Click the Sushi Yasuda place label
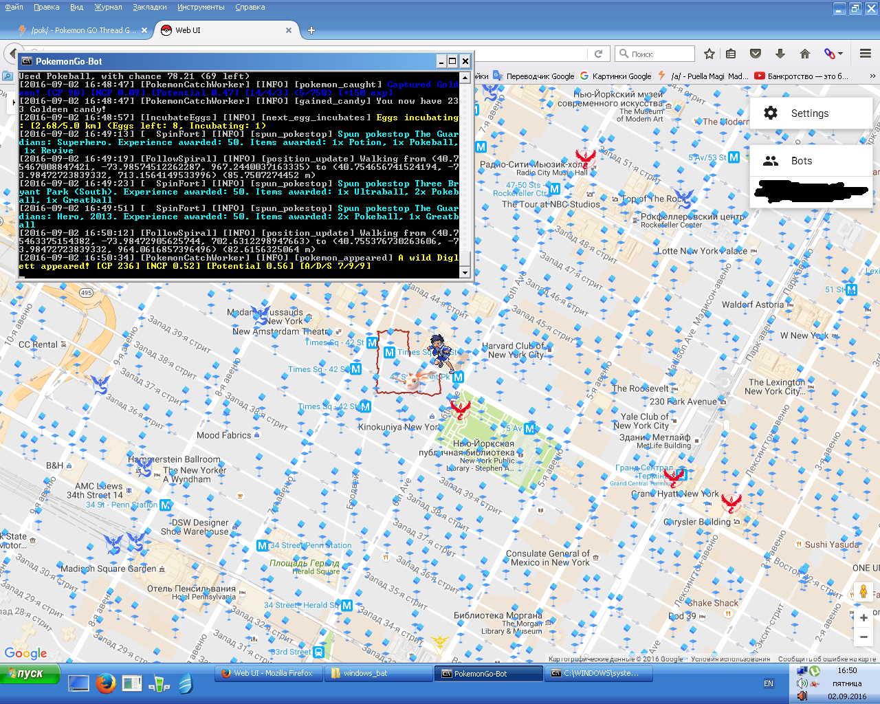Image resolution: width=880 pixels, height=704 pixels. pos(832,544)
